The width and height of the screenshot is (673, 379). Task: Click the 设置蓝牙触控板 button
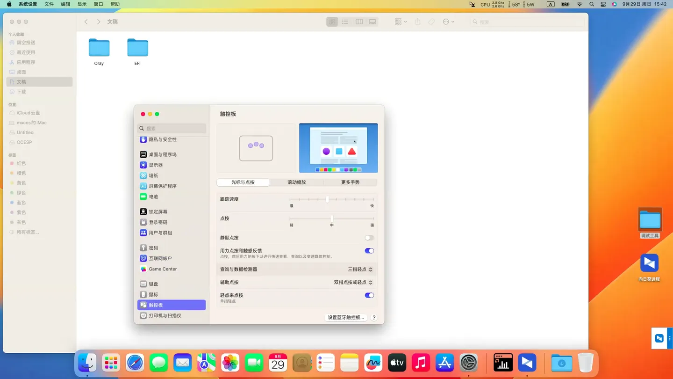click(x=345, y=317)
